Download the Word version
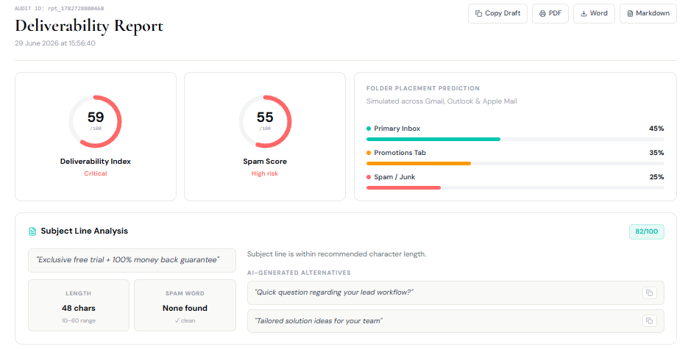This screenshot has width=688, height=349. coord(594,13)
